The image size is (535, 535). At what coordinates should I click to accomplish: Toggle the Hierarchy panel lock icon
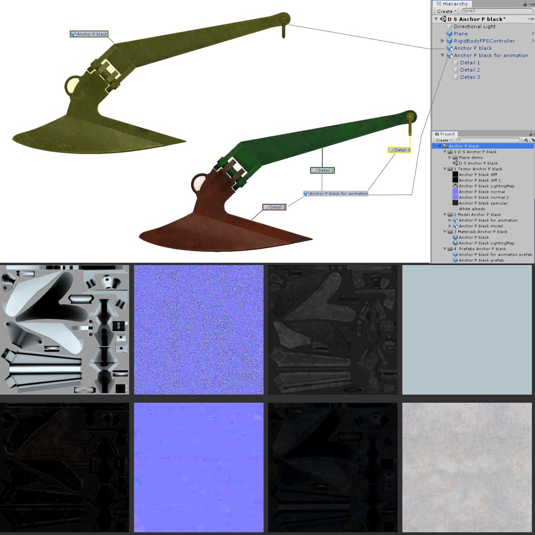click(525, 4)
